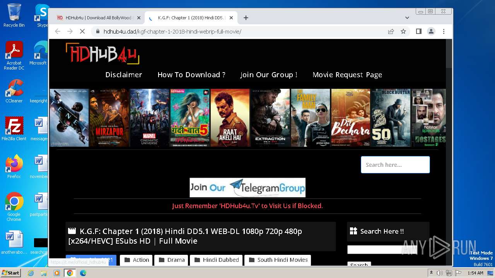Open the Raat Akeli Hai poster
The height and width of the screenshot is (278, 495).
point(230,118)
